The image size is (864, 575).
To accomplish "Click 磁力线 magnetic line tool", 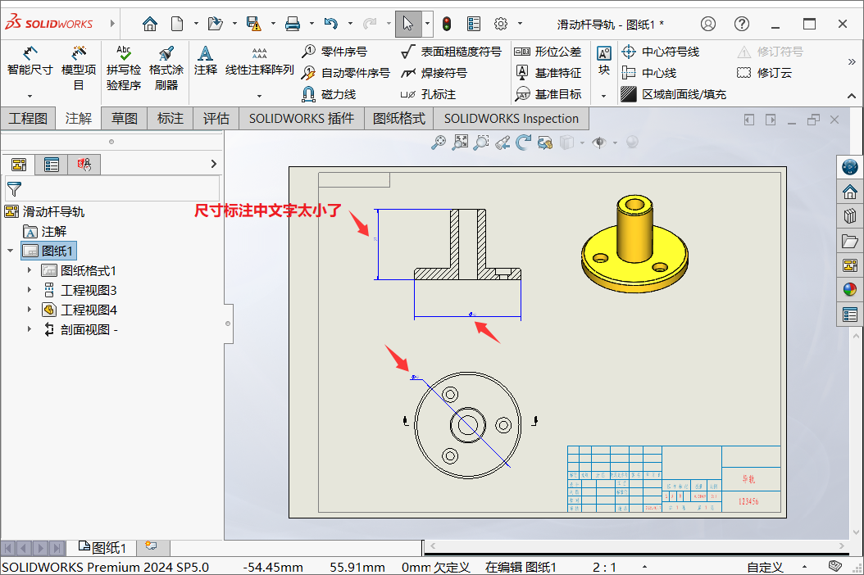I will click(329, 94).
